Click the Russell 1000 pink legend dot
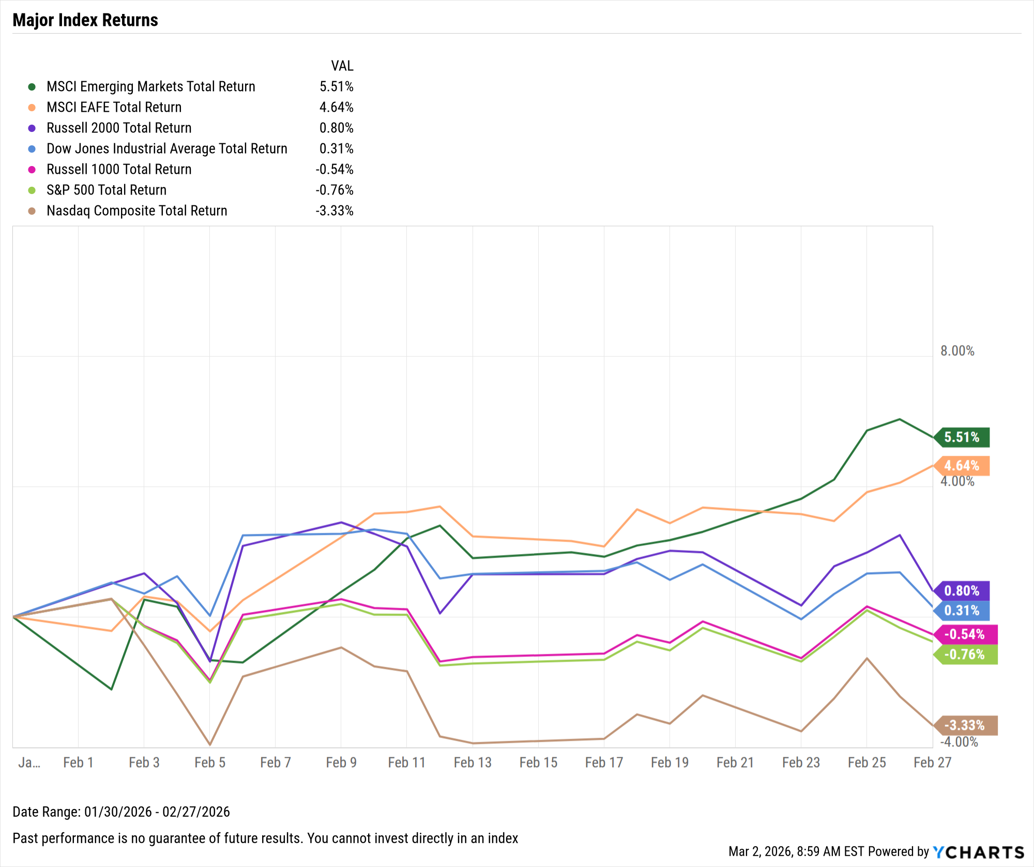 [x=32, y=170]
